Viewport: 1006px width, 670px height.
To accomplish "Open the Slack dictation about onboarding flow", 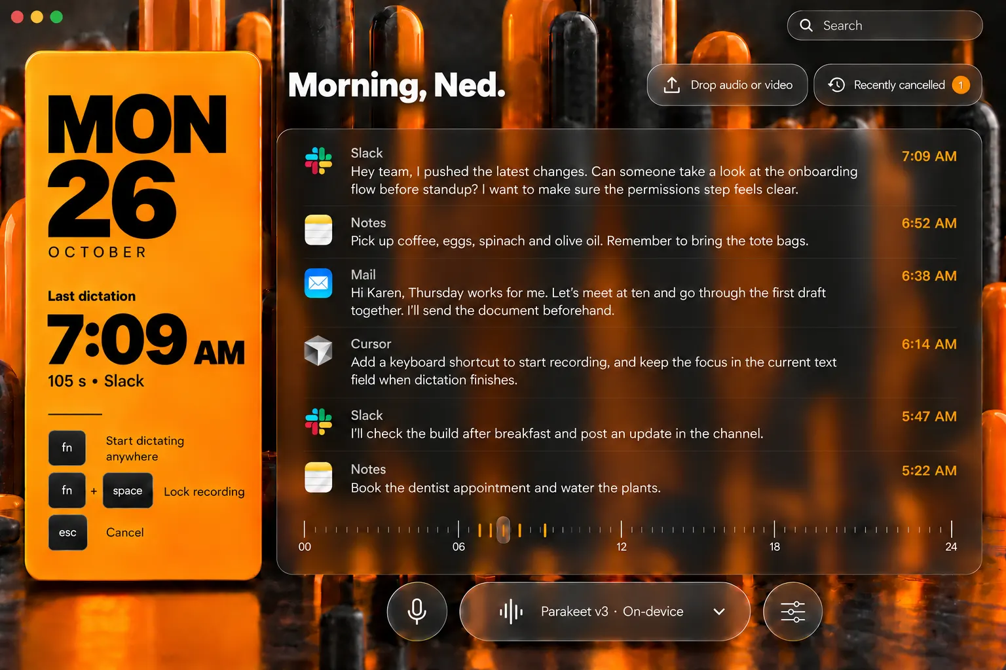I will (x=630, y=171).
